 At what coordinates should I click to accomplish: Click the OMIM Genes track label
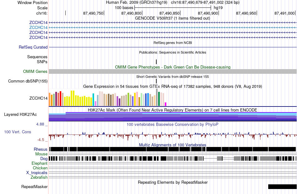click(35, 72)
